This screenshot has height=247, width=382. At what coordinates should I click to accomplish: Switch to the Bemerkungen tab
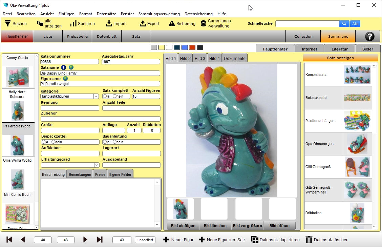(80, 174)
